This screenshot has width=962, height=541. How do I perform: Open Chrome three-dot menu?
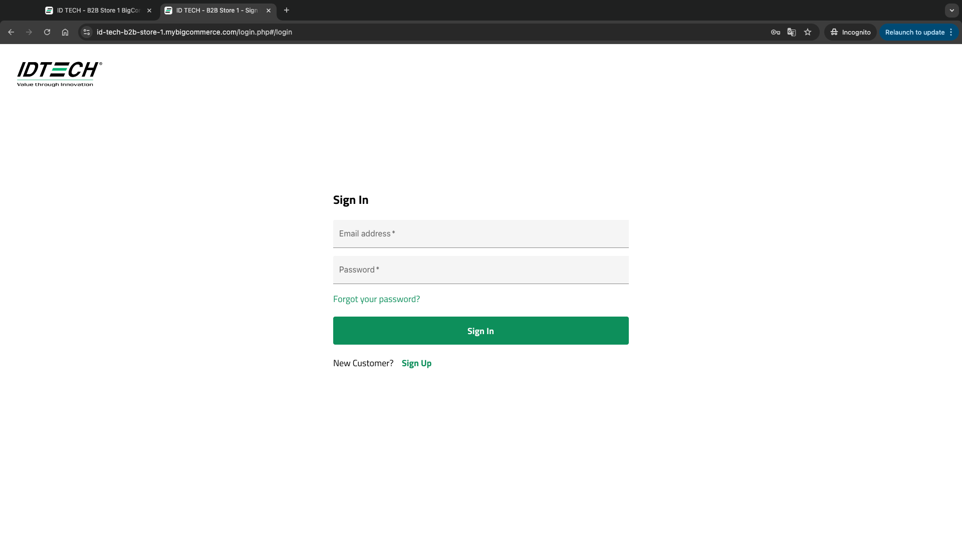click(x=951, y=32)
